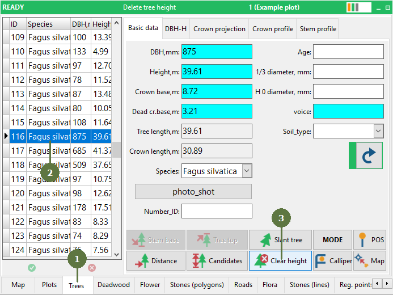Click the DBH,mm field showing 875

pos(217,52)
